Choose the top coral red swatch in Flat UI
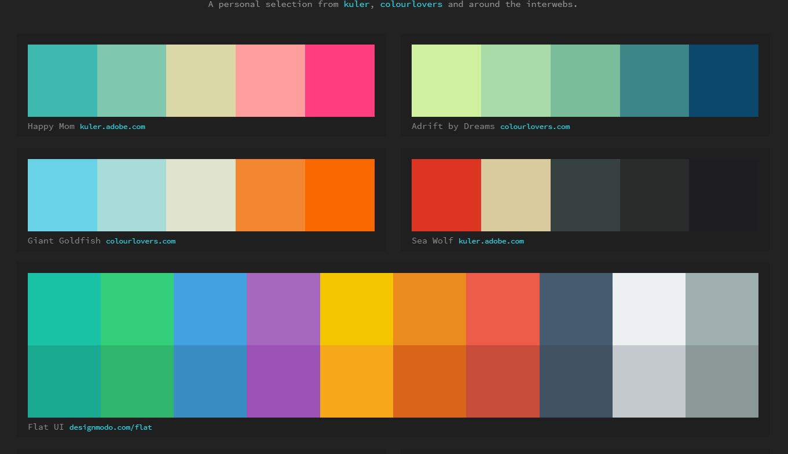This screenshot has height=454, width=788. click(x=503, y=309)
